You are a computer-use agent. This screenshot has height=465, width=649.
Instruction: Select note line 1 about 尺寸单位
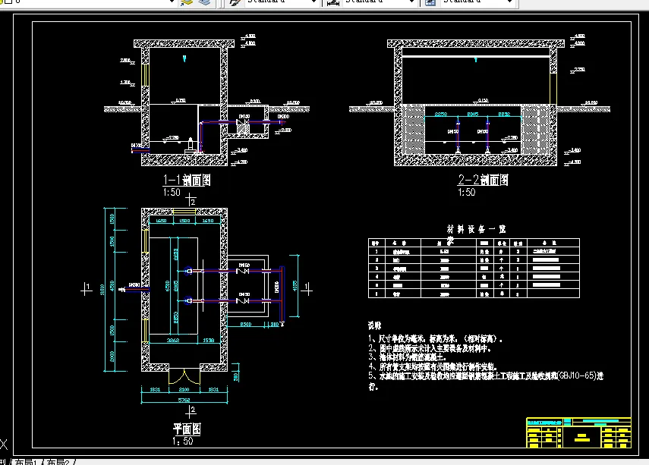[x=436, y=339]
